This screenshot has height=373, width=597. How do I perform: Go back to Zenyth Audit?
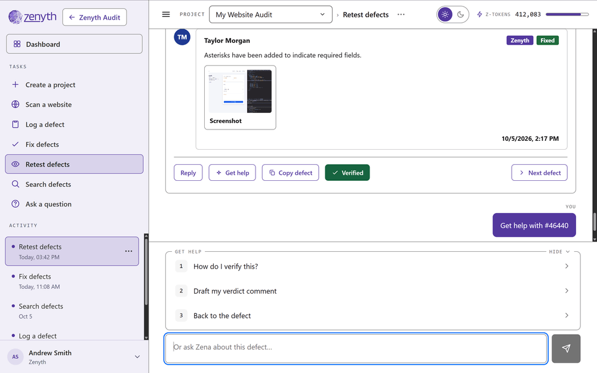pyautogui.click(x=94, y=17)
